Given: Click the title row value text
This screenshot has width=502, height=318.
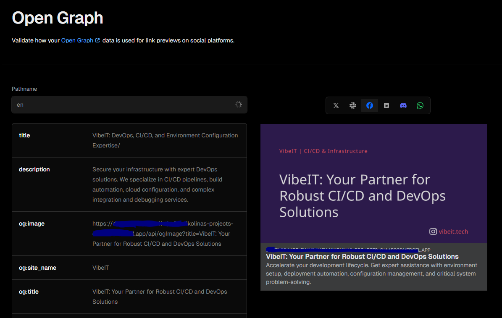Looking at the screenshot, I should point(165,140).
